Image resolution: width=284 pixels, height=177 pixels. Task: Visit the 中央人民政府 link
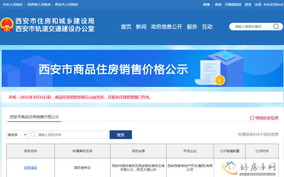13,5
